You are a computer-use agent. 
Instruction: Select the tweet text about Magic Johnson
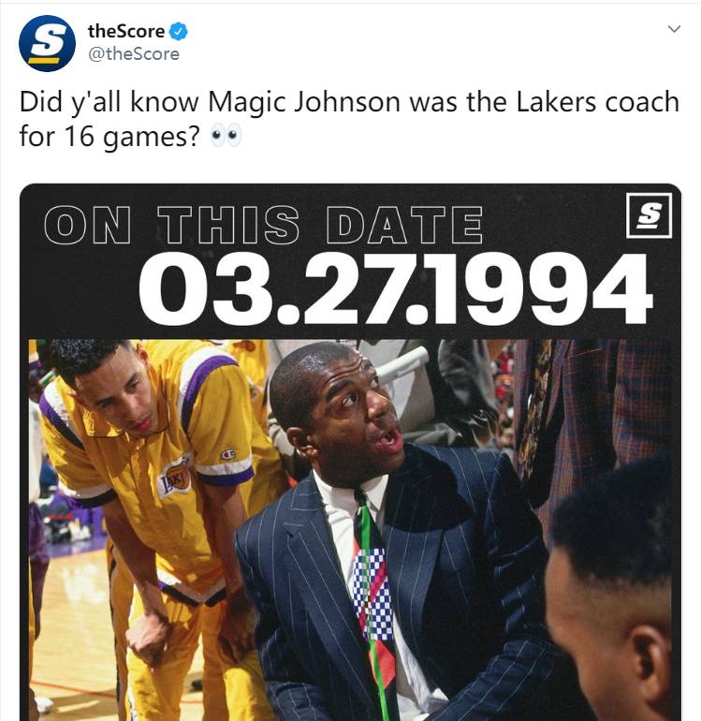click(x=349, y=119)
